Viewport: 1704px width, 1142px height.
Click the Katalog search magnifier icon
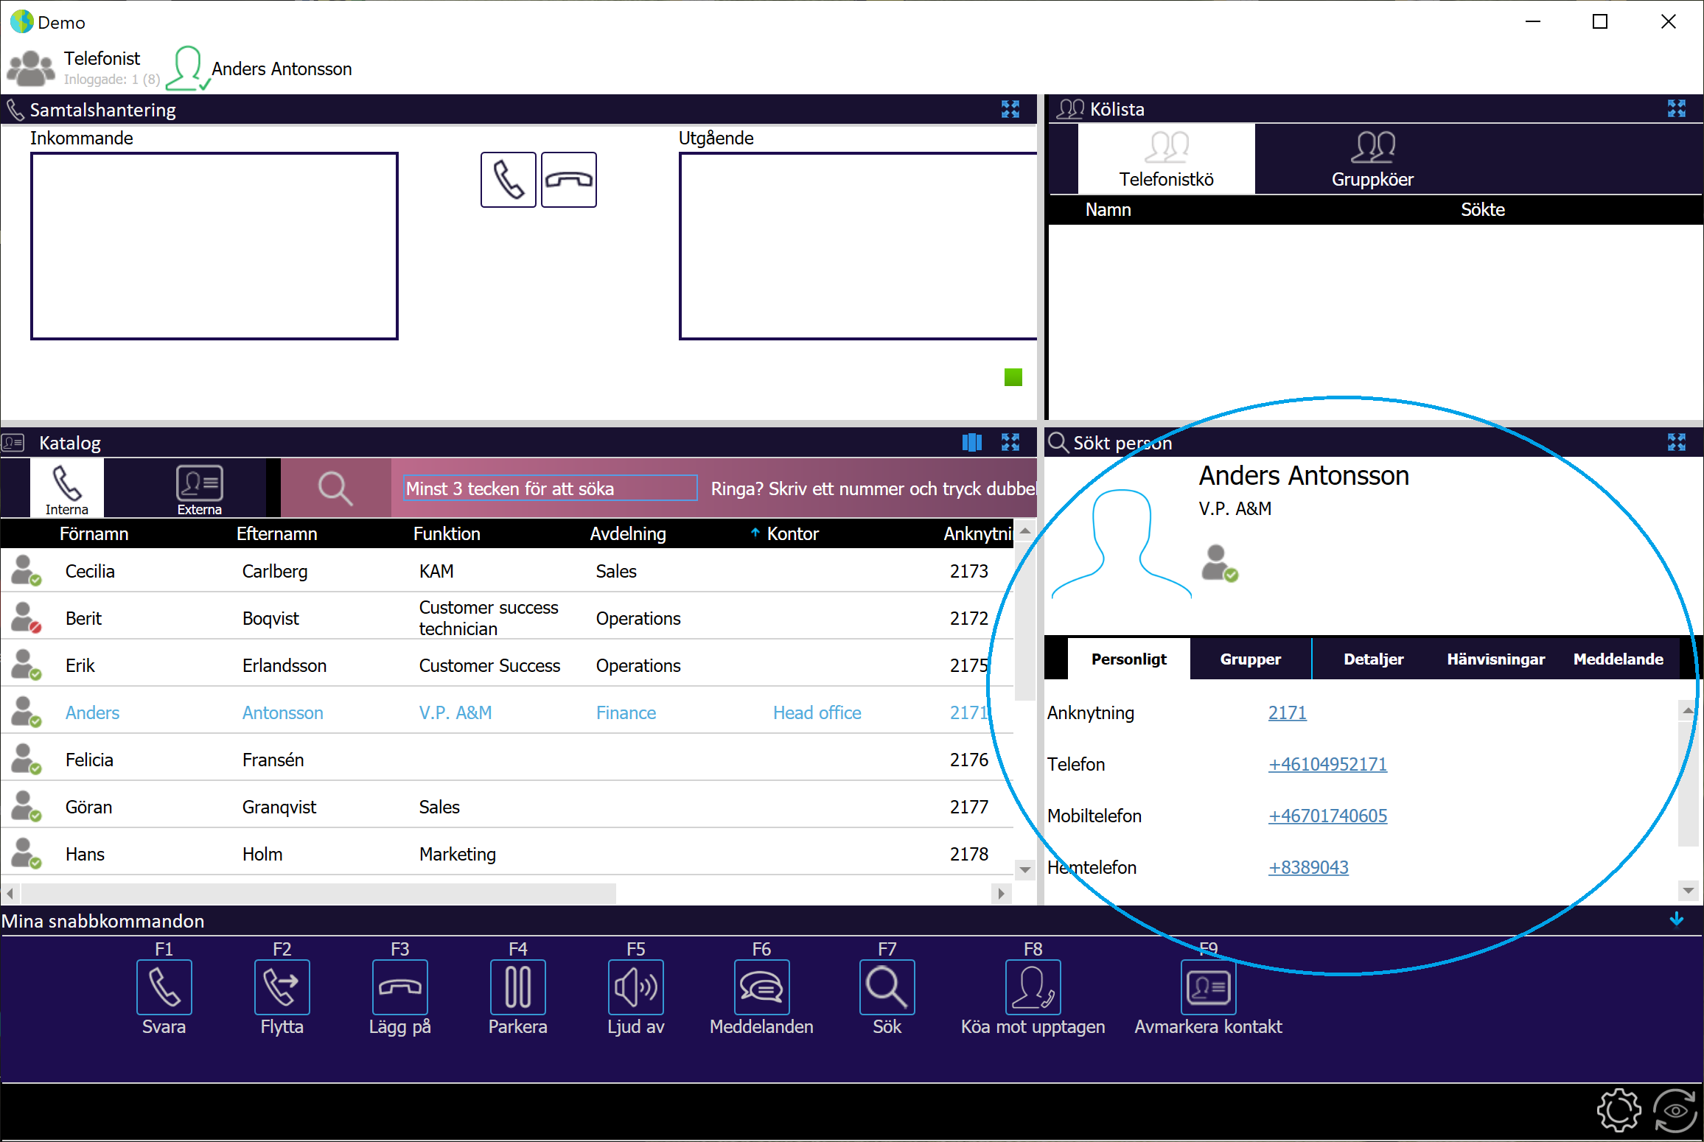click(x=335, y=488)
